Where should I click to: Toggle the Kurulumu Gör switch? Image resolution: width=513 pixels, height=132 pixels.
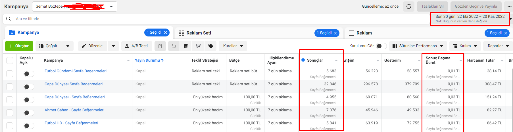pyautogui.click(x=381, y=46)
